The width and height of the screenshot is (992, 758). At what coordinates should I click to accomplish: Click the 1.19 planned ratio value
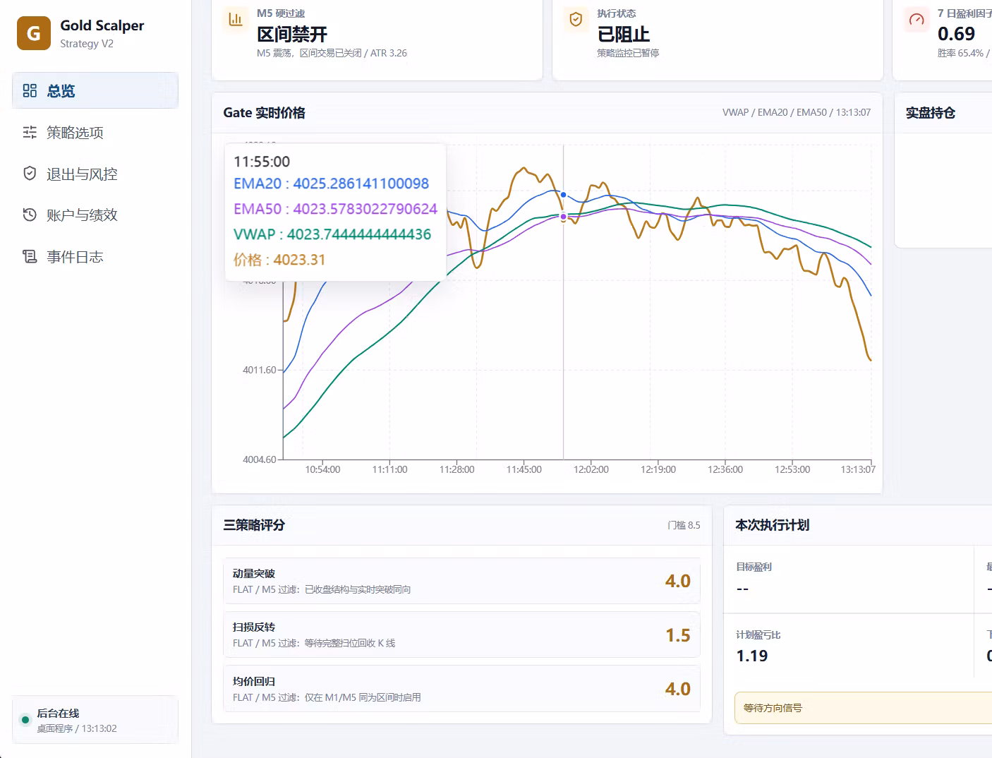(x=752, y=656)
